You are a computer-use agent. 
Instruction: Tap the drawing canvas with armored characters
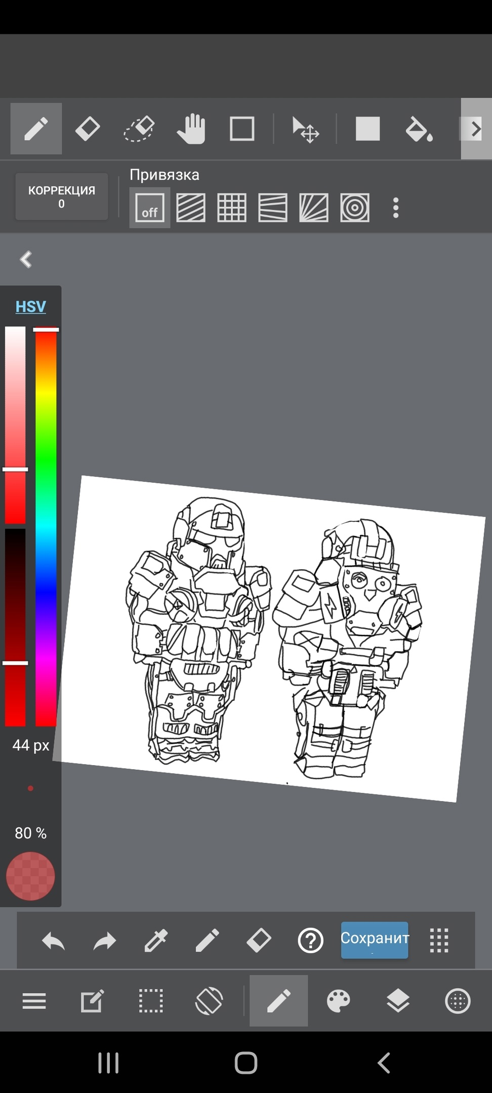click(x=268, y=638)
